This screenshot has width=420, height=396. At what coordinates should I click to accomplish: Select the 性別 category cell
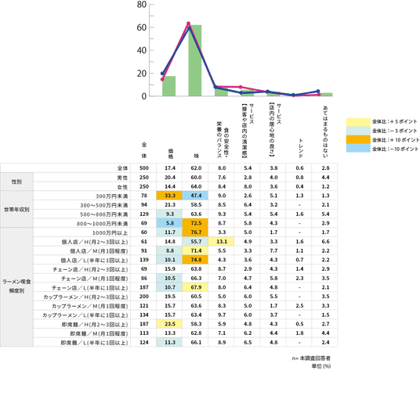tap(16, 182)
